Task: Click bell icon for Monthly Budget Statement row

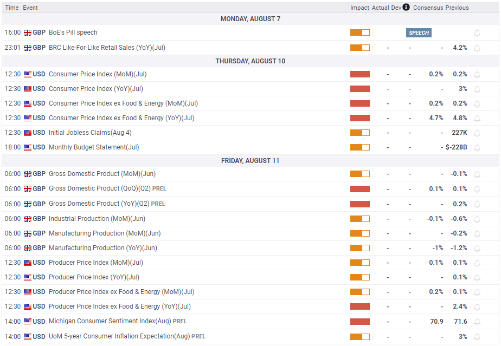Action: point(477,147)
